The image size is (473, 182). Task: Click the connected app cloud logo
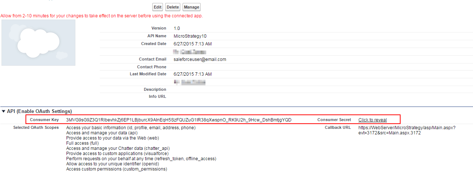(38, 42)
